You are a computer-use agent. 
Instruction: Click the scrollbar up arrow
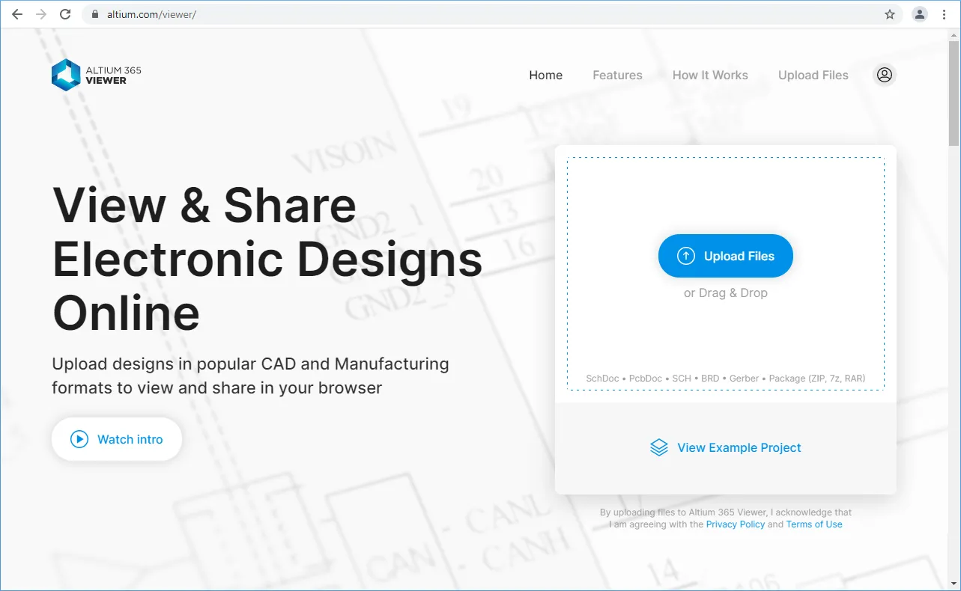pos(954,34)
